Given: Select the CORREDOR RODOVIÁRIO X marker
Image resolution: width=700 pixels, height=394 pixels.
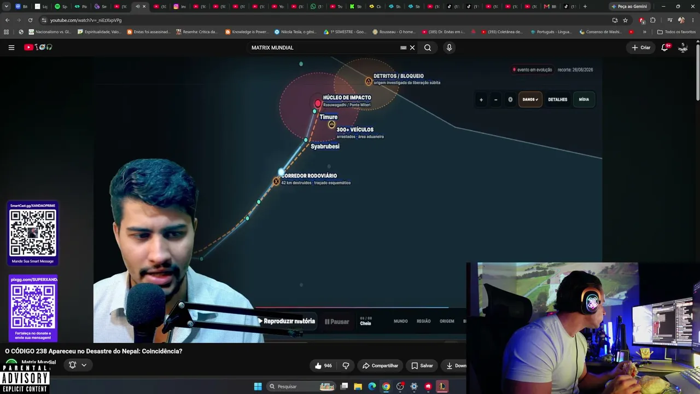Looking at the screenshot, I should tap(276, 181).
